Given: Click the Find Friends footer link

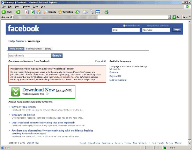Looking at the screenshot, I should (158, 143).
